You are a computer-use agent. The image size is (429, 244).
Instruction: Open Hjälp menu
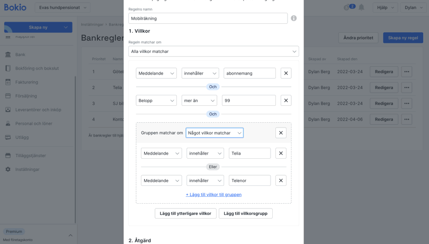385,7
